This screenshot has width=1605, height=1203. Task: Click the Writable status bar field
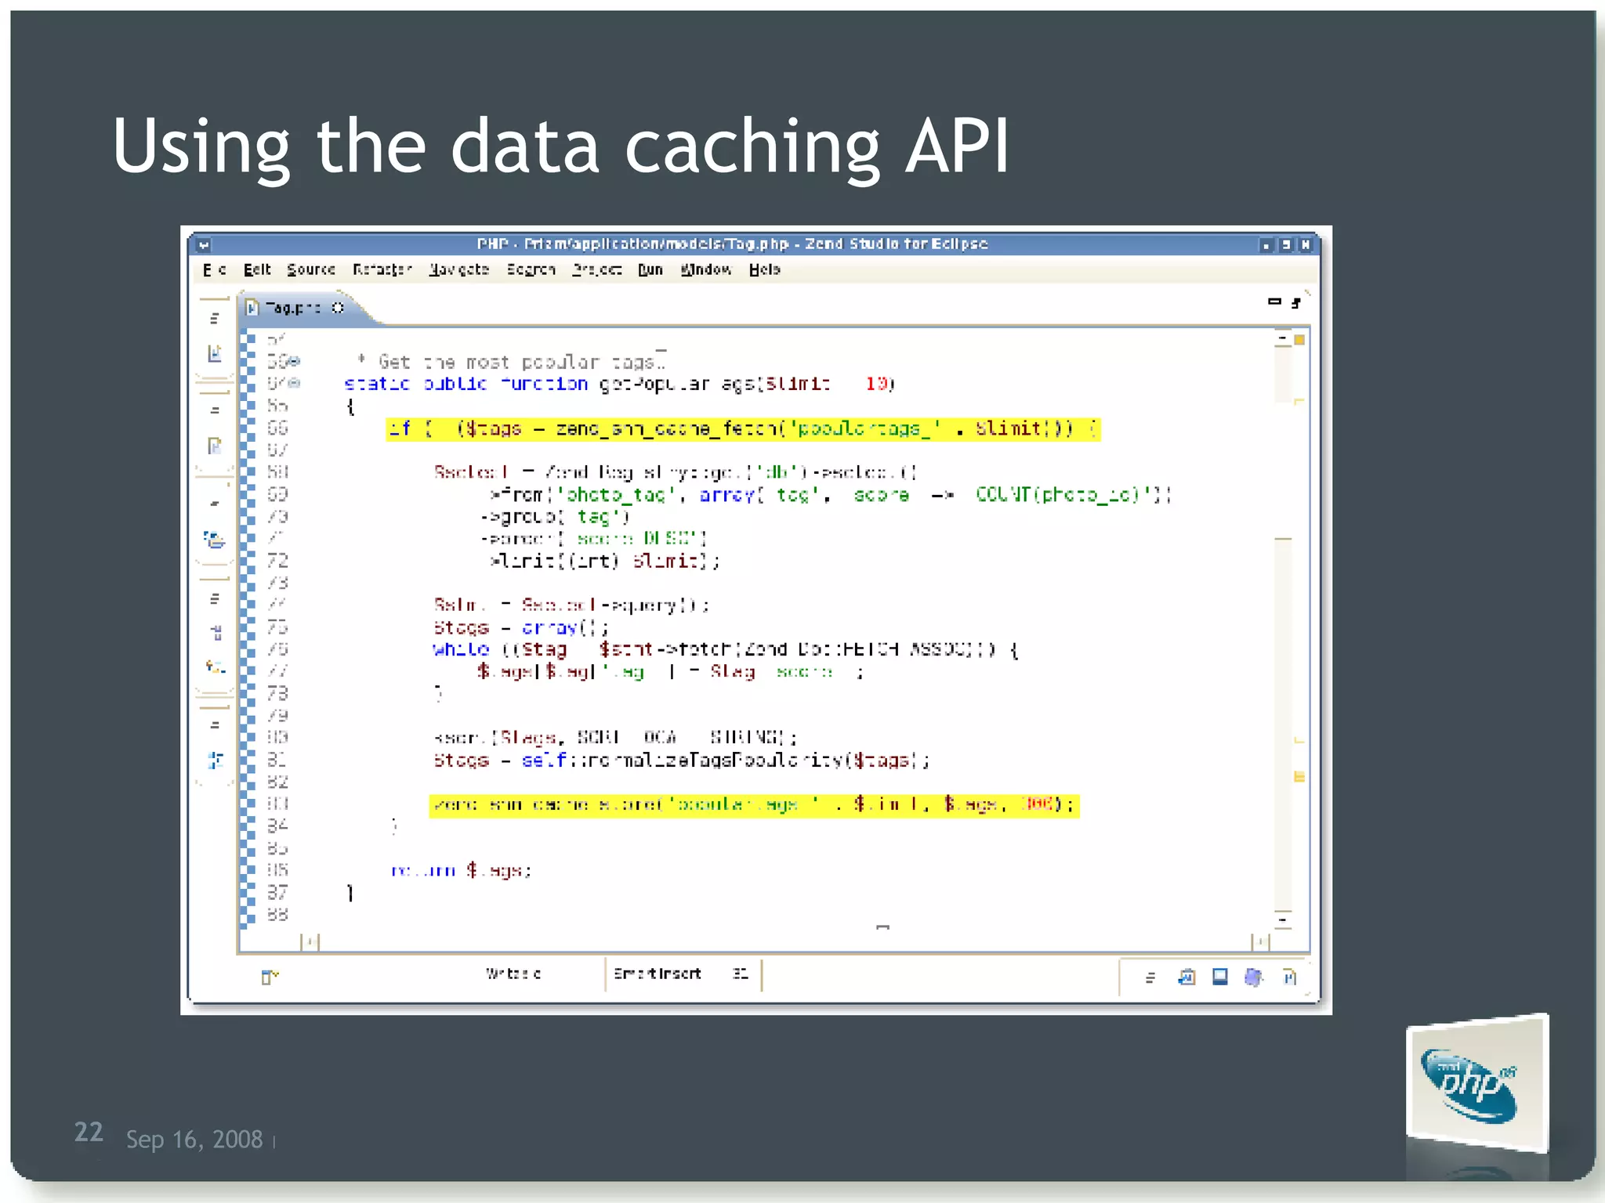(513, 974)
